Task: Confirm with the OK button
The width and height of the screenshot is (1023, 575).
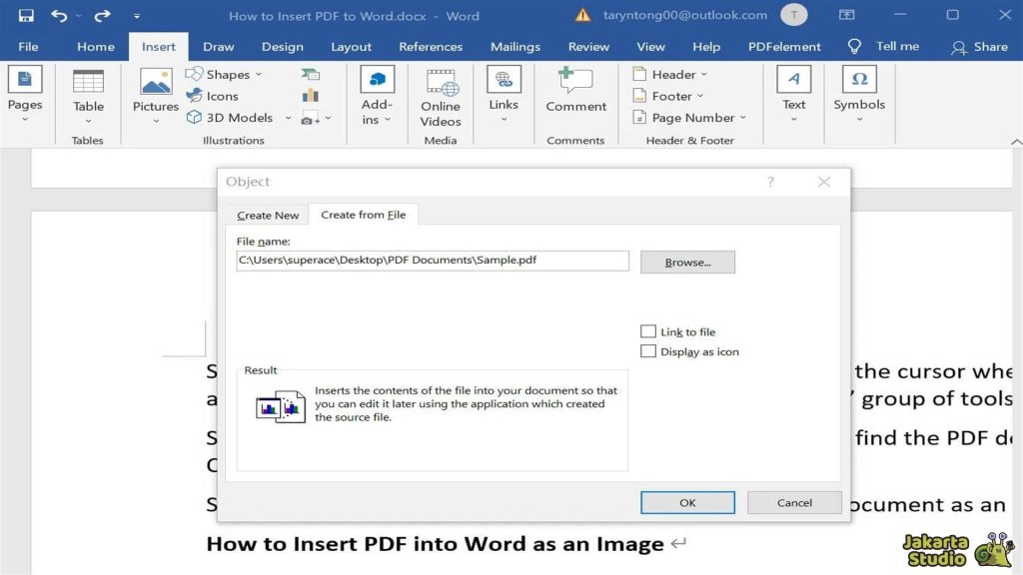Action: [x=687, y=502]
